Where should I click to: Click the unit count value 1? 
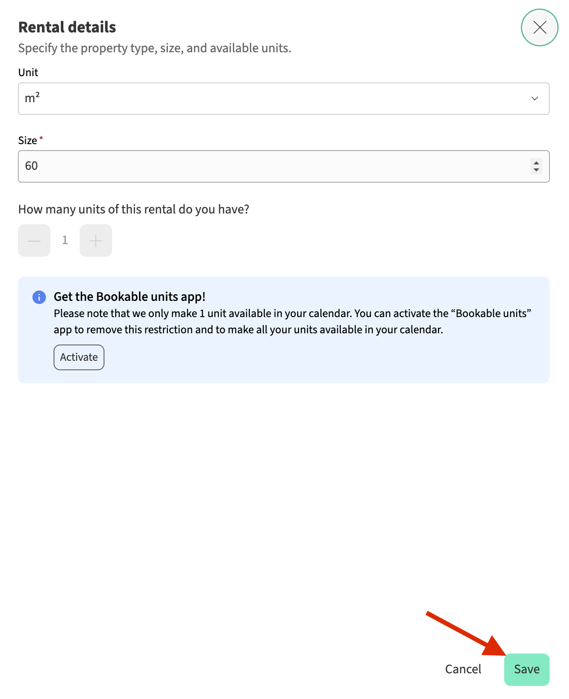(x=65, y=241)
